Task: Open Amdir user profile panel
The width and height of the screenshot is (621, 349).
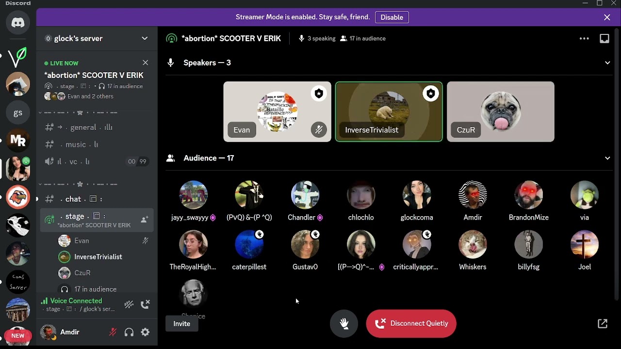Action: [x=70, y=332]
